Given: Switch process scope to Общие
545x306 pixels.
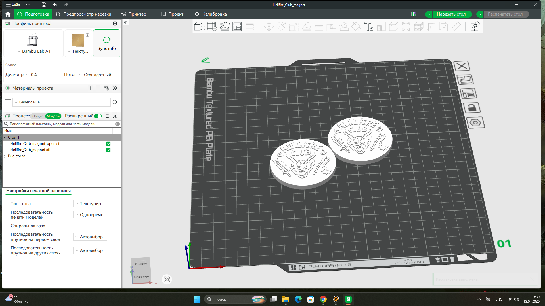Looking at the screenshot, I should pyautogui.click(x=38, y=116).
